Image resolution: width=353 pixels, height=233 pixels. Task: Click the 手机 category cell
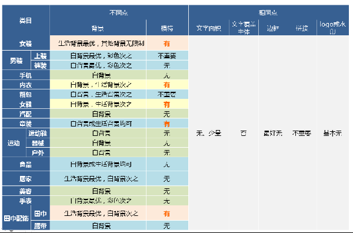26,75
